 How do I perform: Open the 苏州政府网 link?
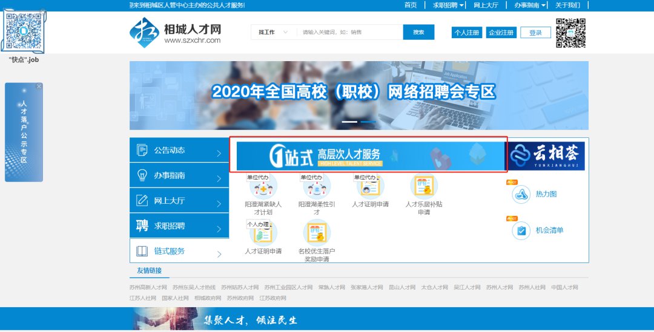(x=240, y=298)
